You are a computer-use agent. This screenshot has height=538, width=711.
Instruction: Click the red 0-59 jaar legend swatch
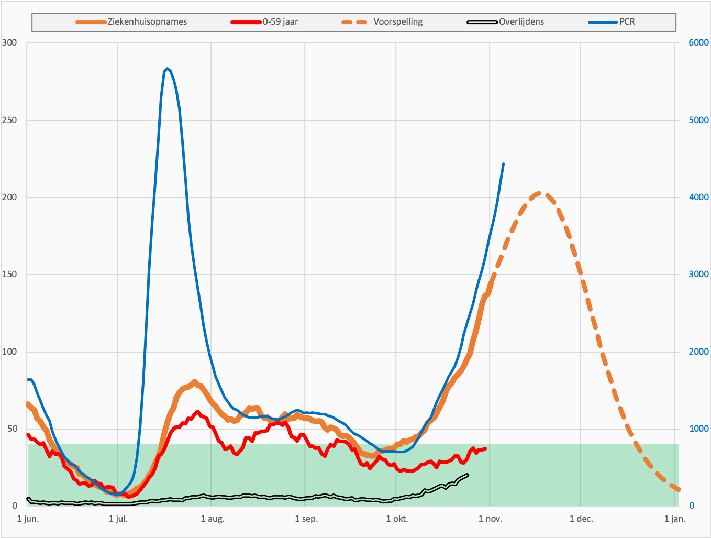pyautogui.click(x=246, y=22)
